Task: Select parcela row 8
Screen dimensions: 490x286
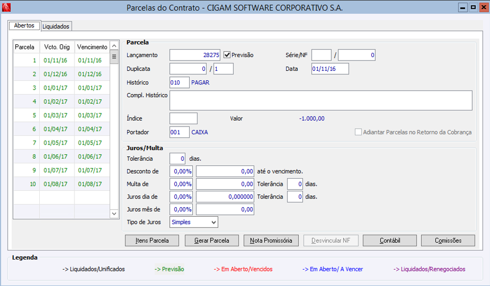Action: (x=62, y=156)
